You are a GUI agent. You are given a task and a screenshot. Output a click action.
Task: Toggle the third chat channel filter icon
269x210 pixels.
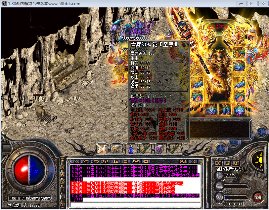point(62,182)
